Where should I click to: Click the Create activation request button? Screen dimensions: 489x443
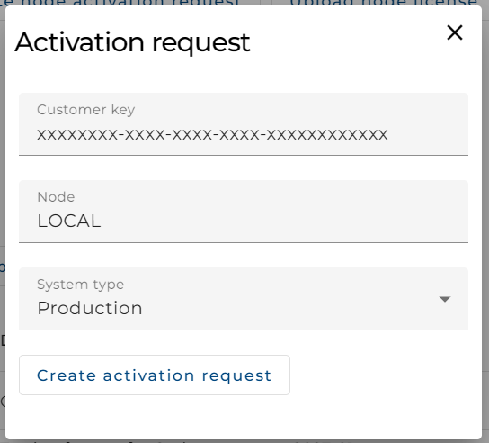point(155,375)
